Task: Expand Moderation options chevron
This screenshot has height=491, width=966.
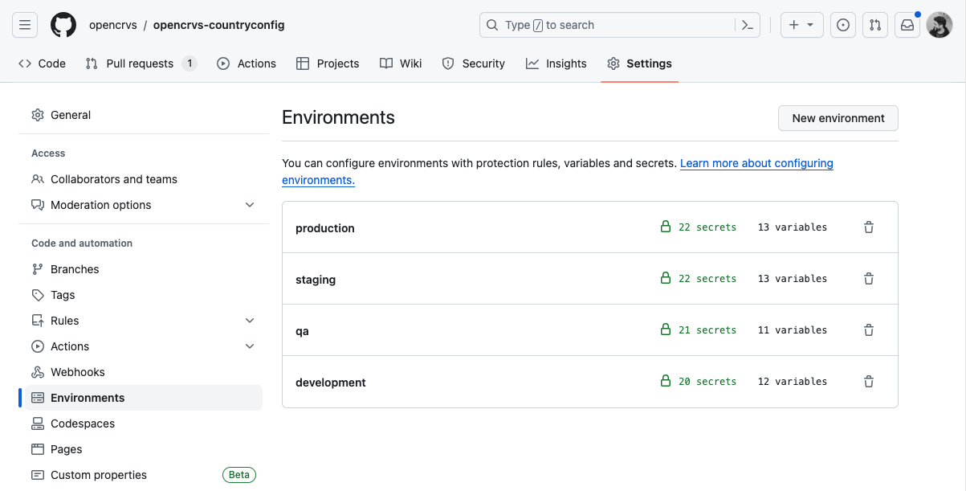Action: (250, 205)
